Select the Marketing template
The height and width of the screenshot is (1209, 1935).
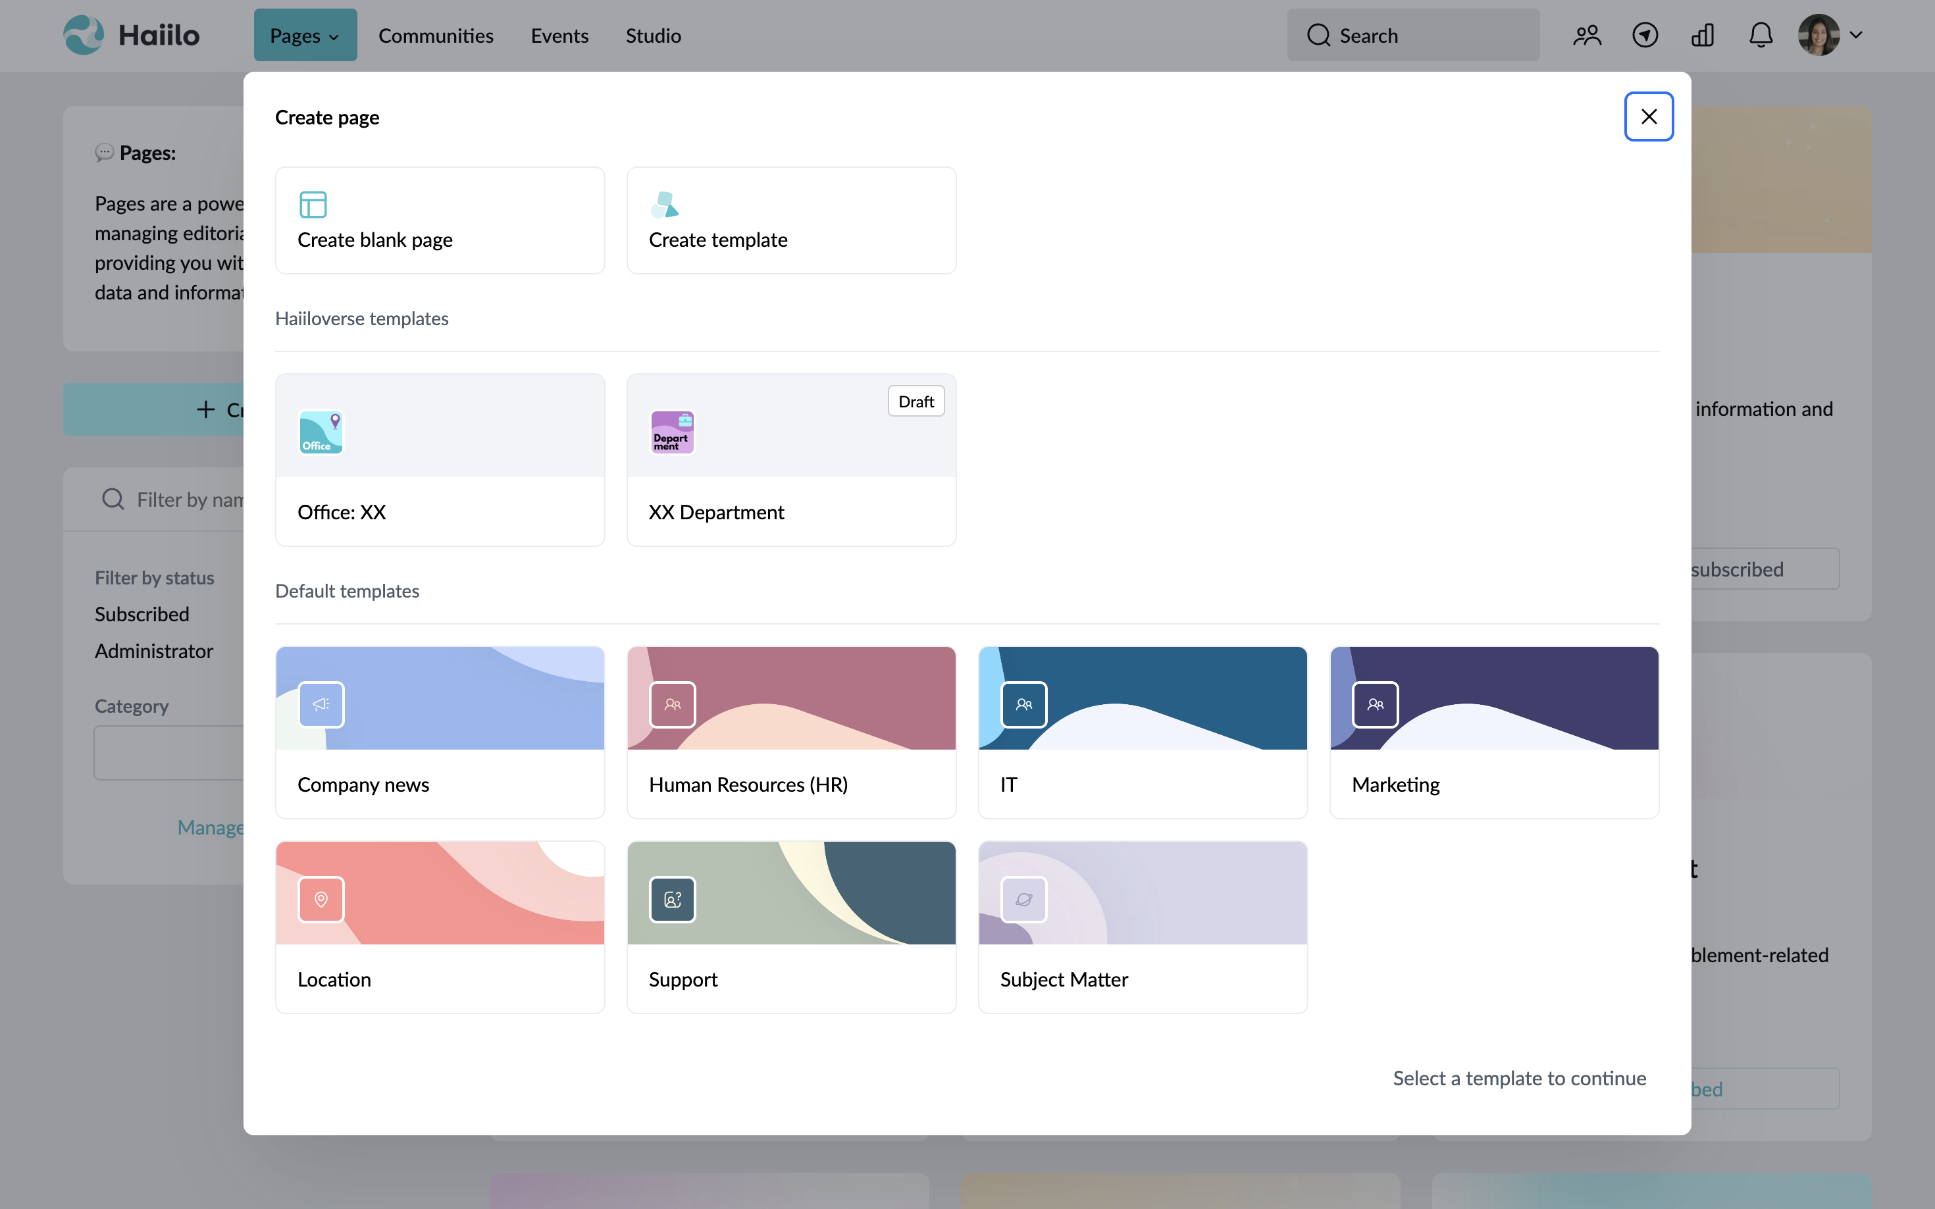(1495, 732)
